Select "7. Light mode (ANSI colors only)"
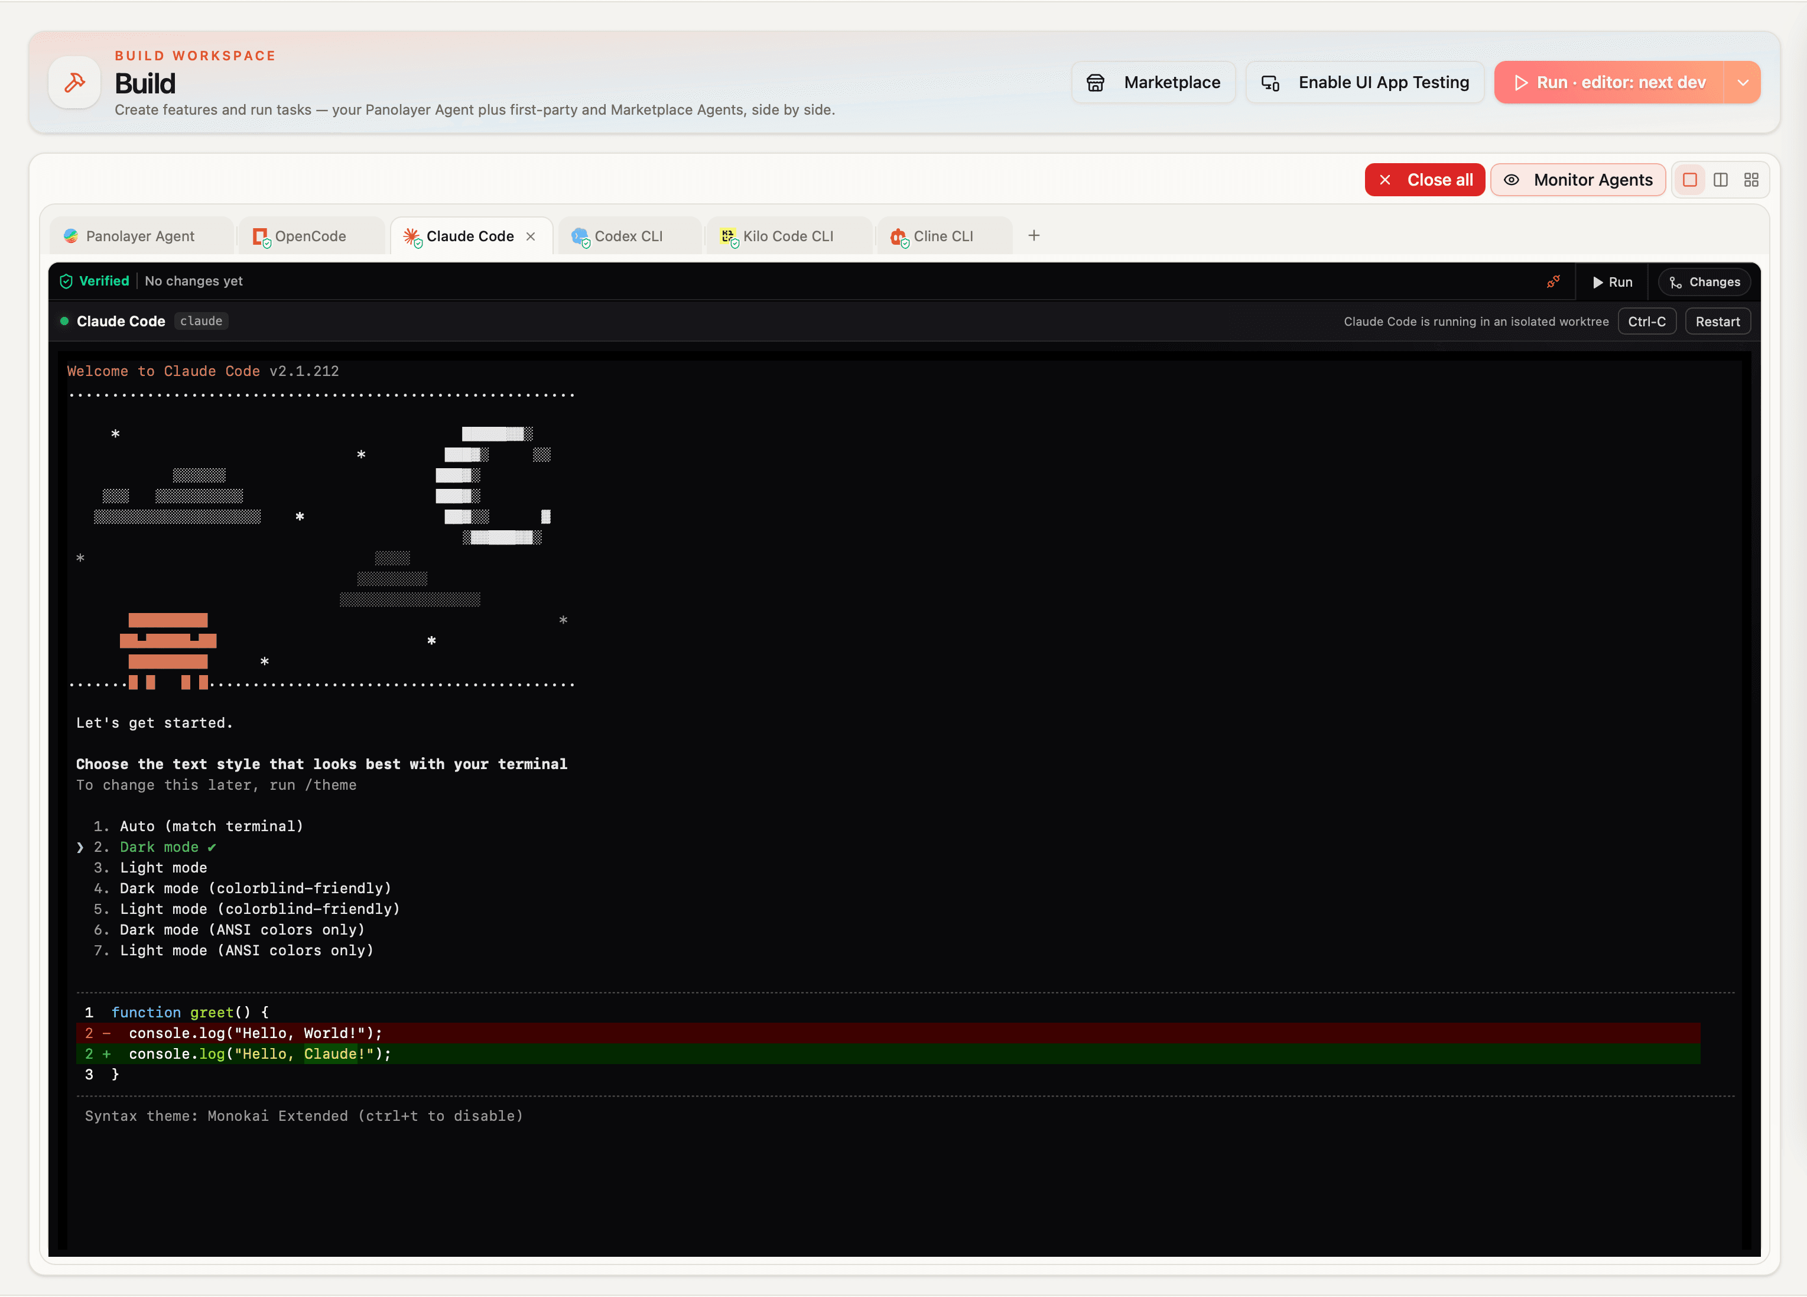The image size is (1807, 1297). 233,951
